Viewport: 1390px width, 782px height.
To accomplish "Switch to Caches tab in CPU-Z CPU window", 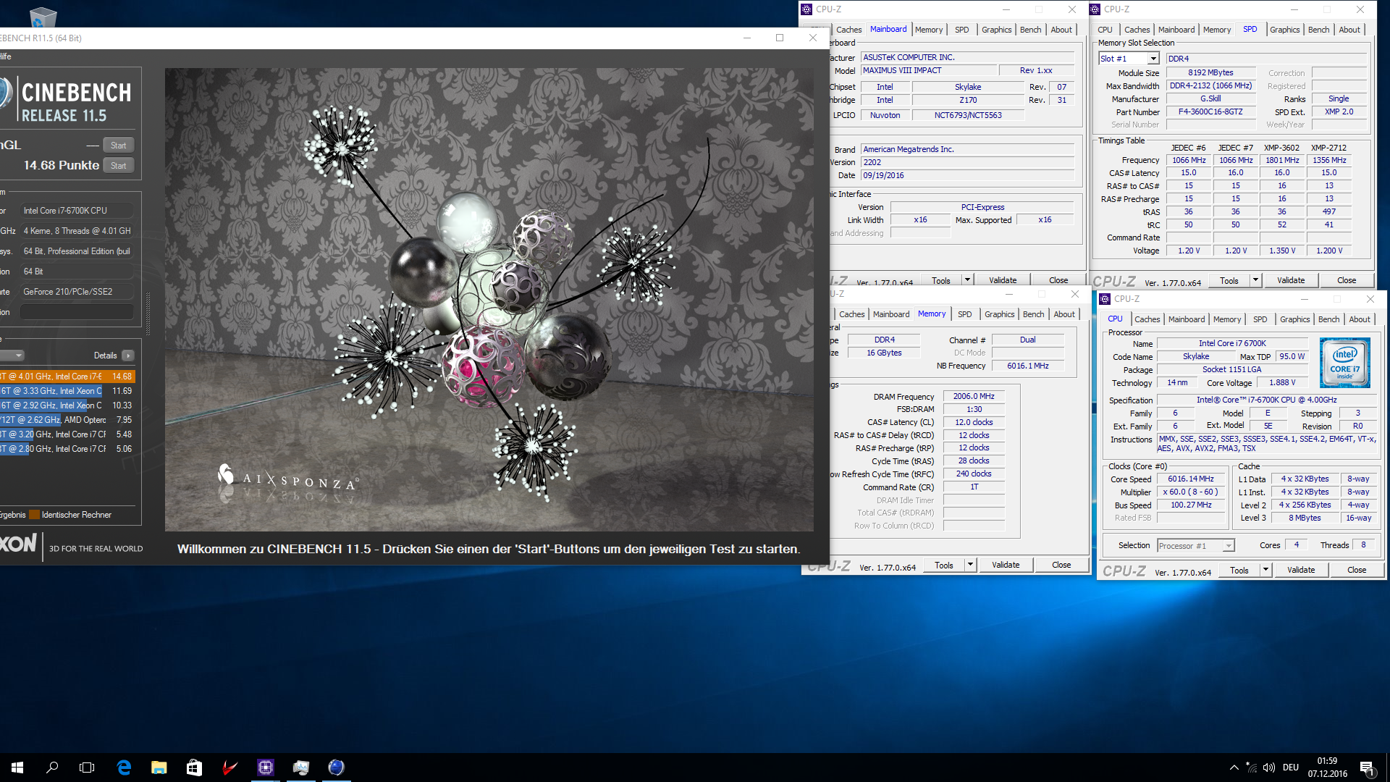I will [x=1147, y=319].
